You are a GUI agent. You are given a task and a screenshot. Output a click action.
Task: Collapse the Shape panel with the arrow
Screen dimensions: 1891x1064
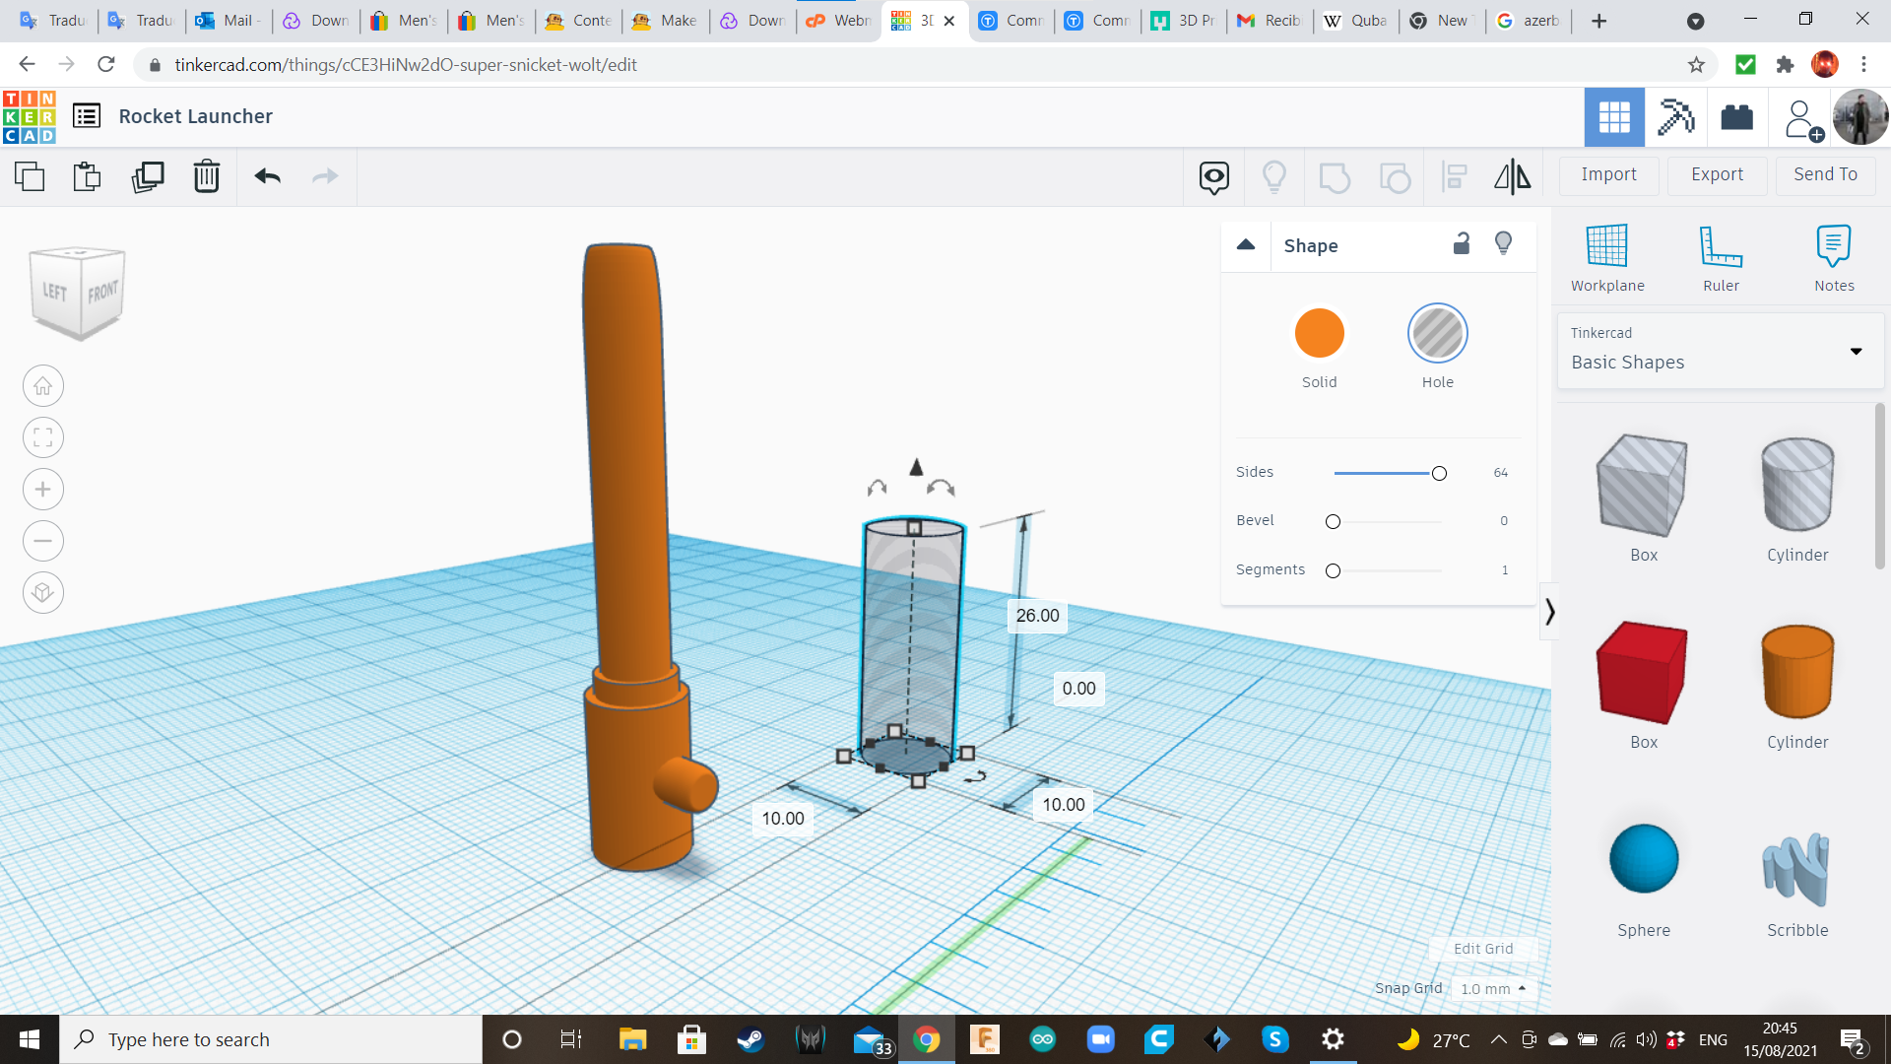1246,244
